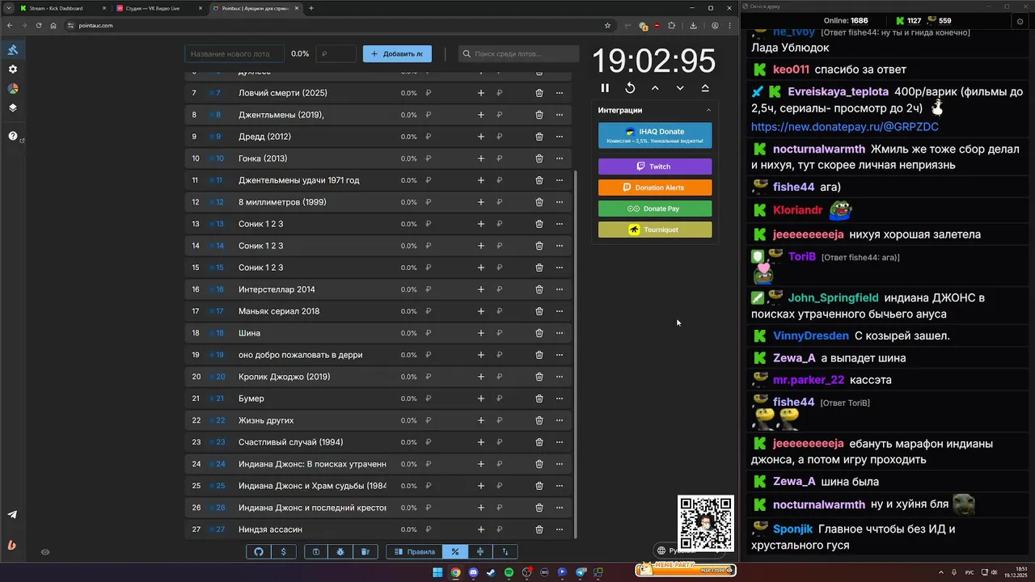The width and height of the screenshot is (1035, 582).
Task: Add amount to Счастливый случай (1994) with plus
Action: (481, 442)
